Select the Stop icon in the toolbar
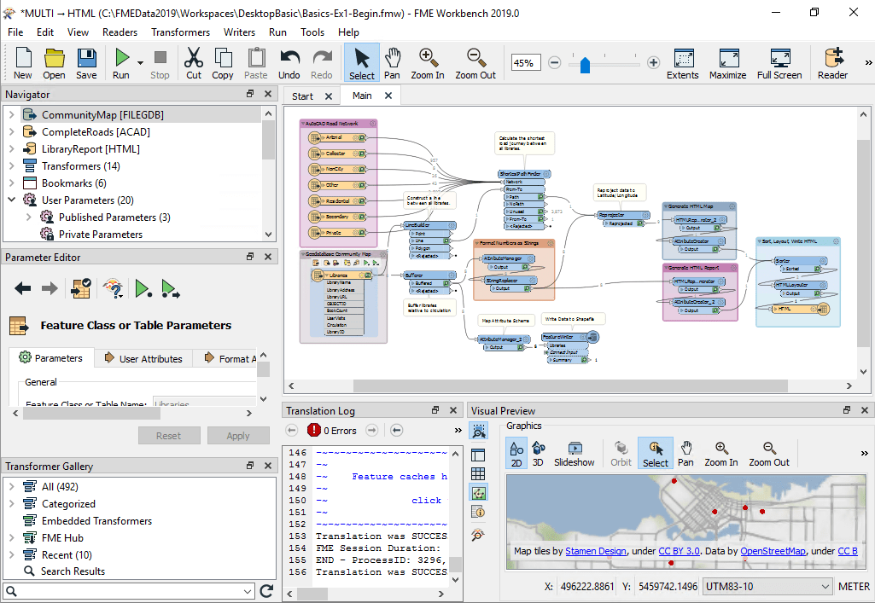The image size is (875, 603). pyautogui.click(x=159, y=62)
